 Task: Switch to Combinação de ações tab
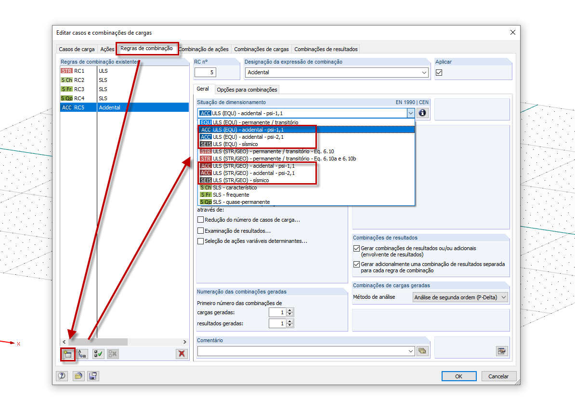(x=204, y=49)
